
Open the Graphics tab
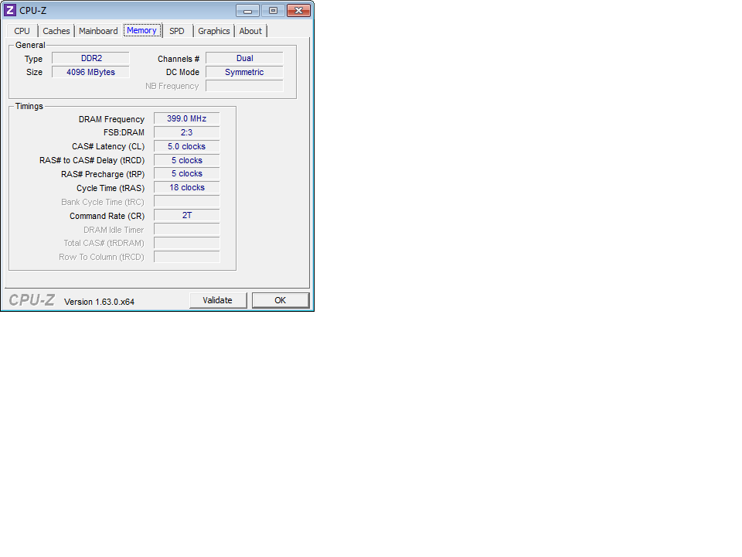point(213,31)
